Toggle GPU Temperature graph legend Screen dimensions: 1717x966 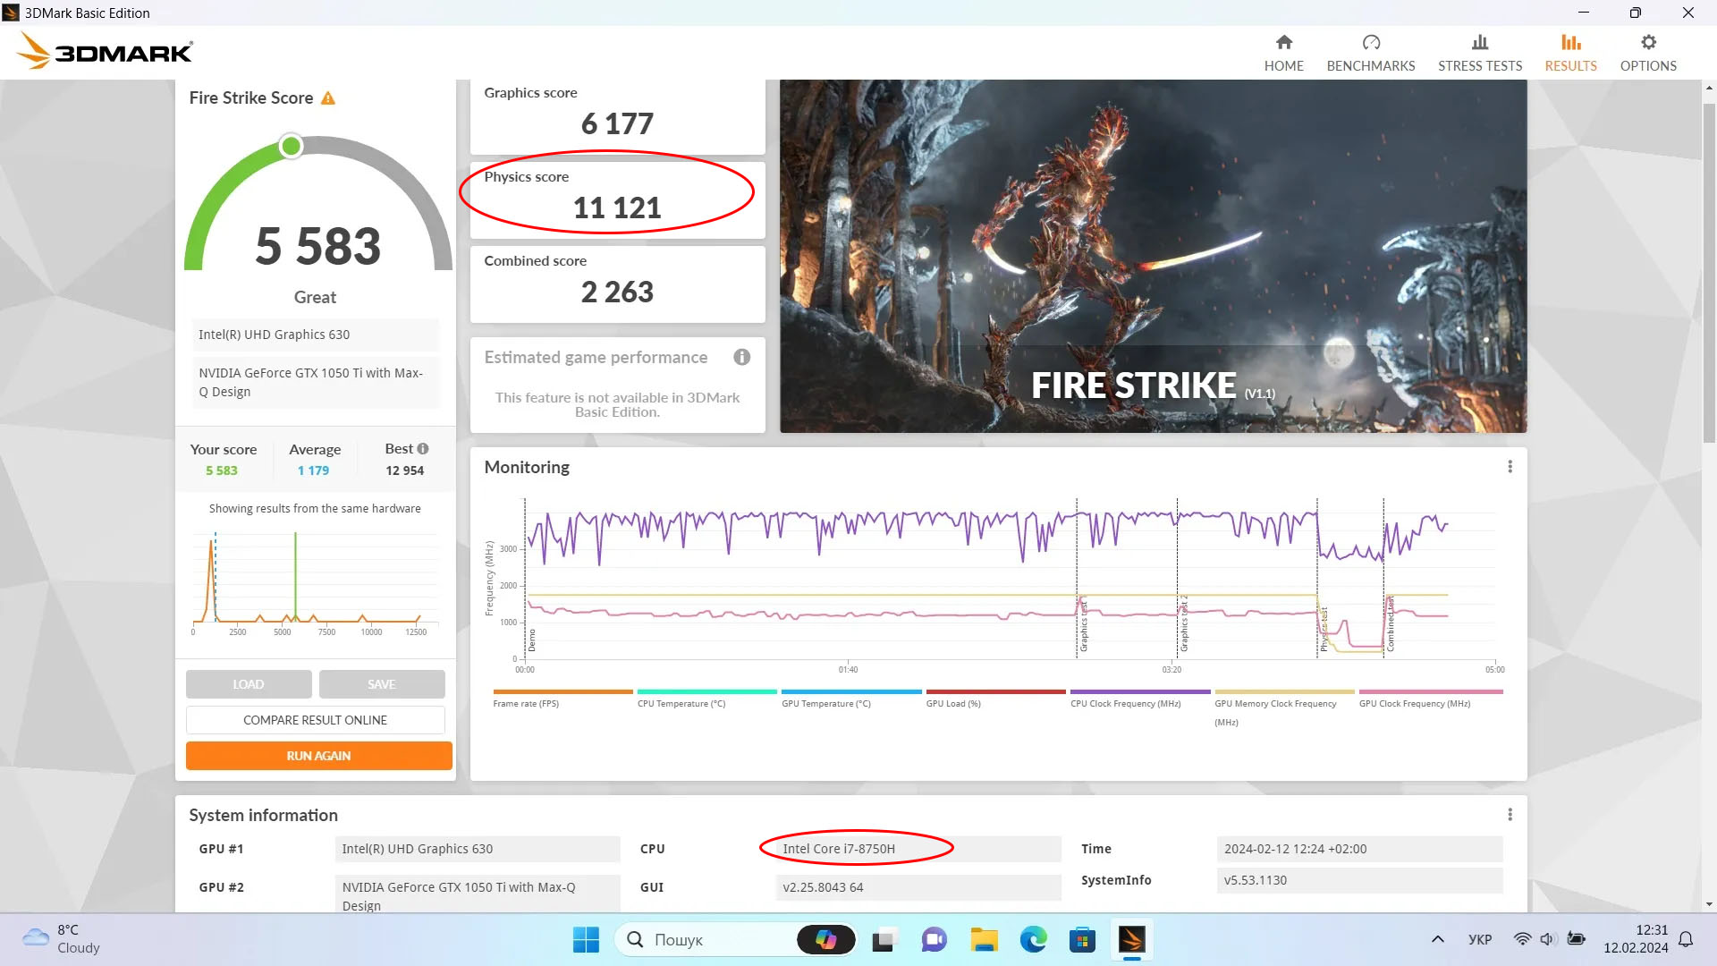(x=850, y=699)
